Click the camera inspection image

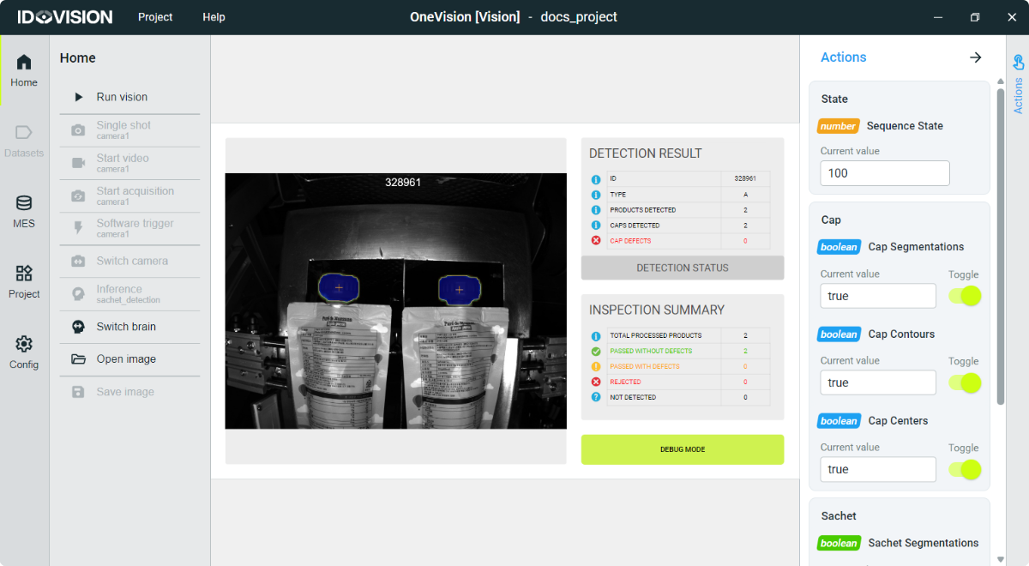pos(395,300)
